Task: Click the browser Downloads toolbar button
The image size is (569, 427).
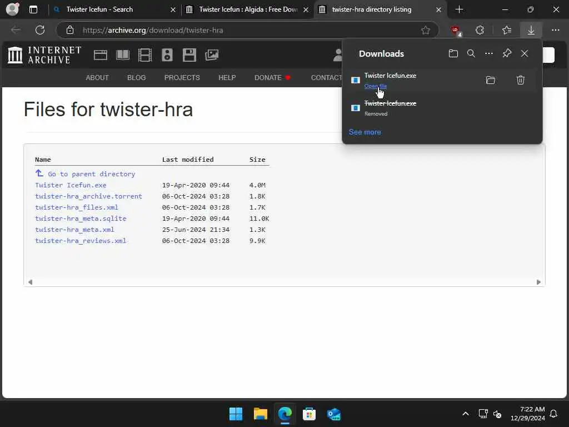Action: click(531, 30)
